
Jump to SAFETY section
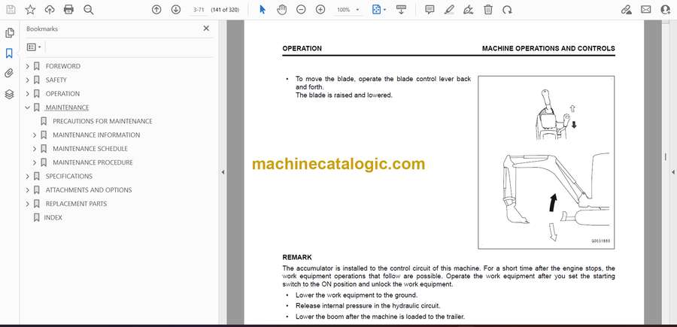(56, 80)
